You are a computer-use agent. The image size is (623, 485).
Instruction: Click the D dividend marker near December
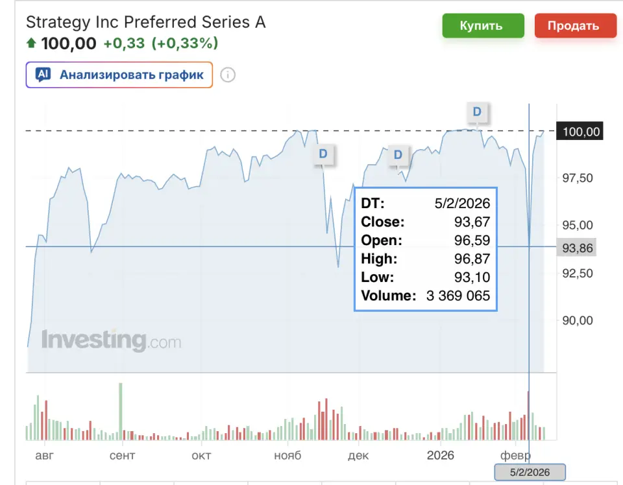(398, 155)
